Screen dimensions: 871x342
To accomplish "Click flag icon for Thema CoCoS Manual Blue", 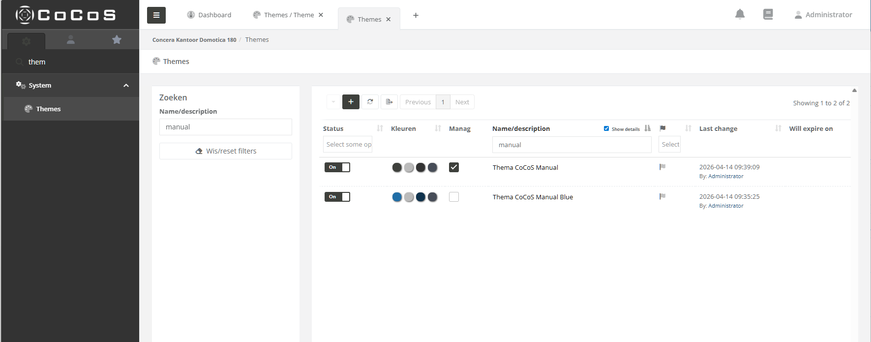I will (662, 197).
